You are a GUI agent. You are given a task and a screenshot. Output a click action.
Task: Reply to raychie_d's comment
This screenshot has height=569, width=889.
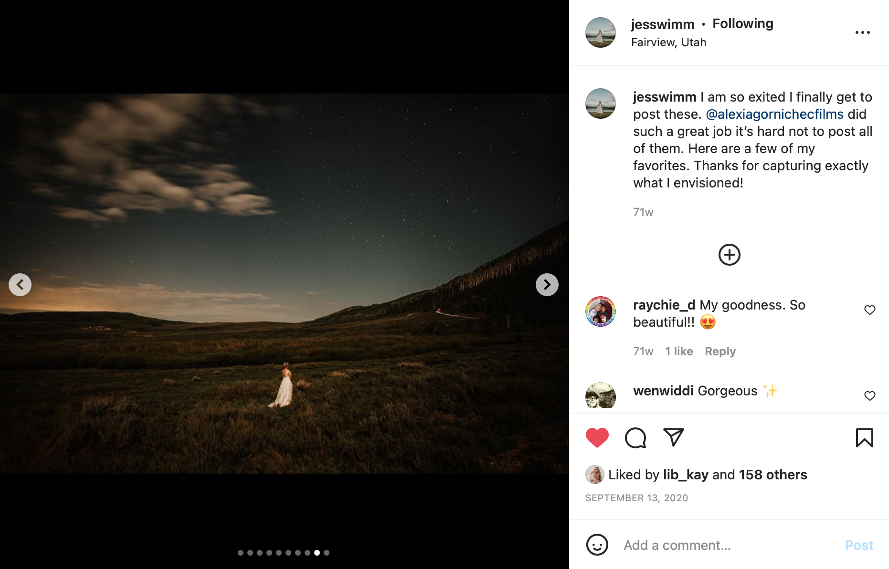720,352
